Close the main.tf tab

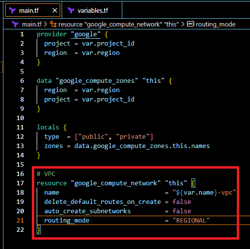(x=55, y=10)
